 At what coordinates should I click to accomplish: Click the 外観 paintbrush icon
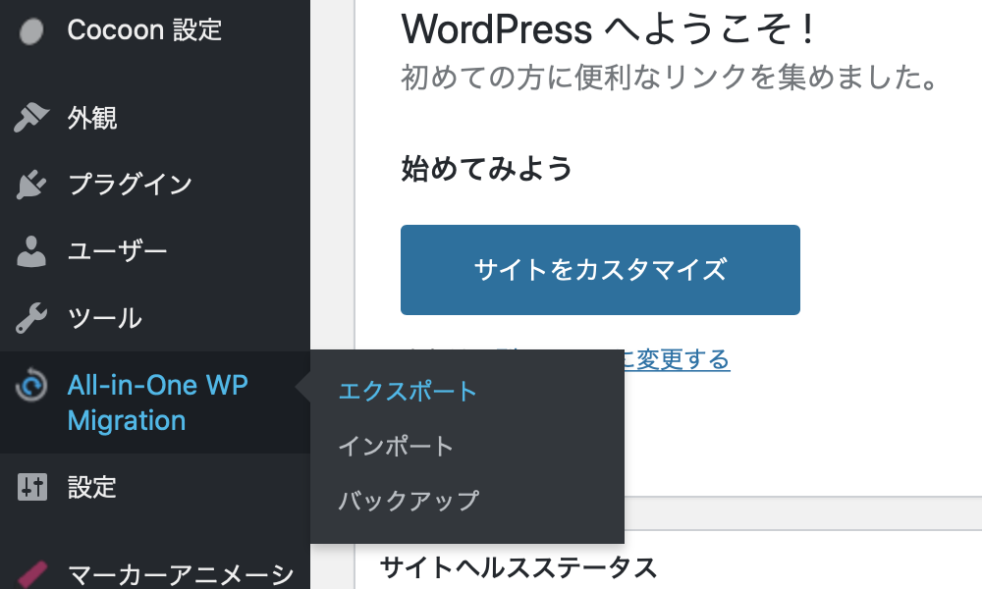[30, 117]
